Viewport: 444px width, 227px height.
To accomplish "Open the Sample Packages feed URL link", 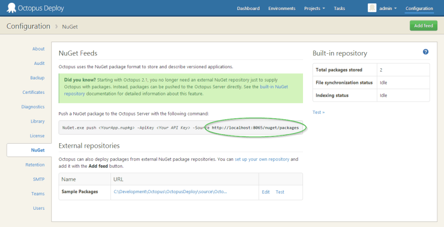I will [170, 192].
